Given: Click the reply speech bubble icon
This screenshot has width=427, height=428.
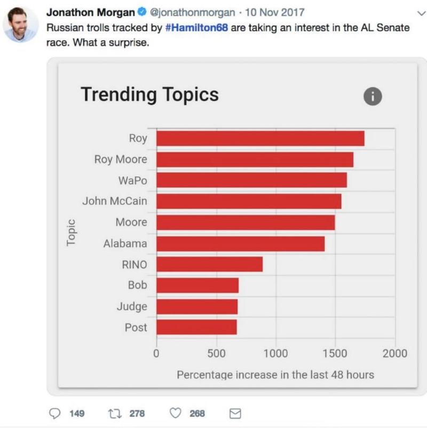Looking at the screenshot, I should (x=54, y=413).
